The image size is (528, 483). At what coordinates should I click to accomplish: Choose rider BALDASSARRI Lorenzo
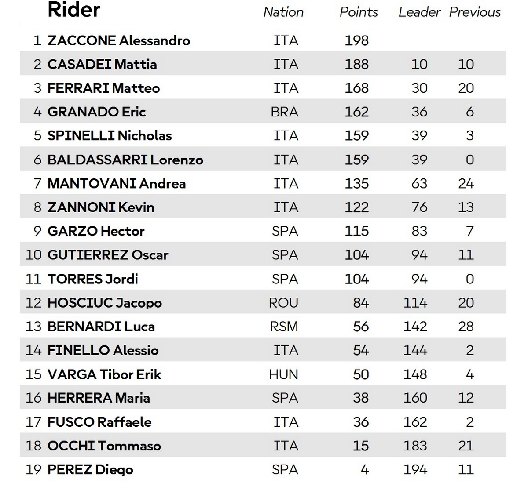[x=125, y=160]
